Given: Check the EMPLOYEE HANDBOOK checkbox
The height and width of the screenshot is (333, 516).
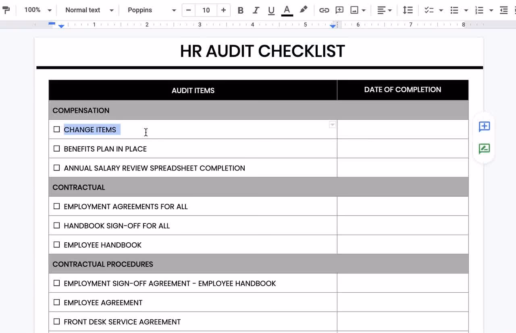Looking at the screenshot, I should tap(56, 245).
